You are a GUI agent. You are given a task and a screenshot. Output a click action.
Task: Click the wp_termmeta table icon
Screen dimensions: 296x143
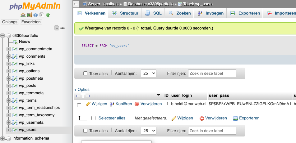15,93
